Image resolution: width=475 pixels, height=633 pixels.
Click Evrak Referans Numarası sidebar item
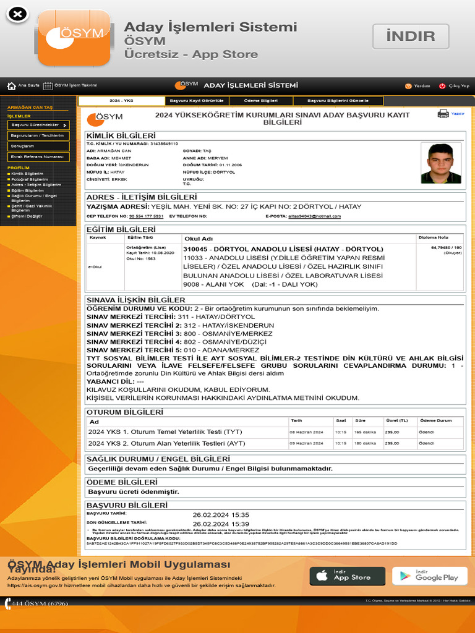[x=38, y=157]
